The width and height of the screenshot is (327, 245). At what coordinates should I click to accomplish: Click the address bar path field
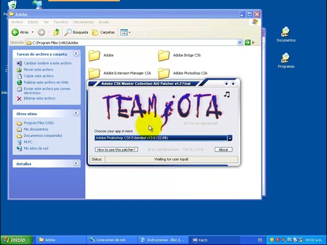[131, 42]
